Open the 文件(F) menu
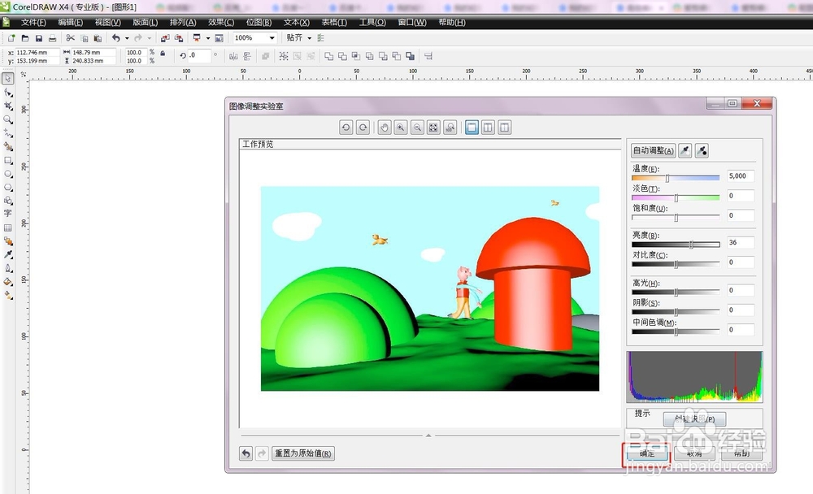 pos(33,22)
